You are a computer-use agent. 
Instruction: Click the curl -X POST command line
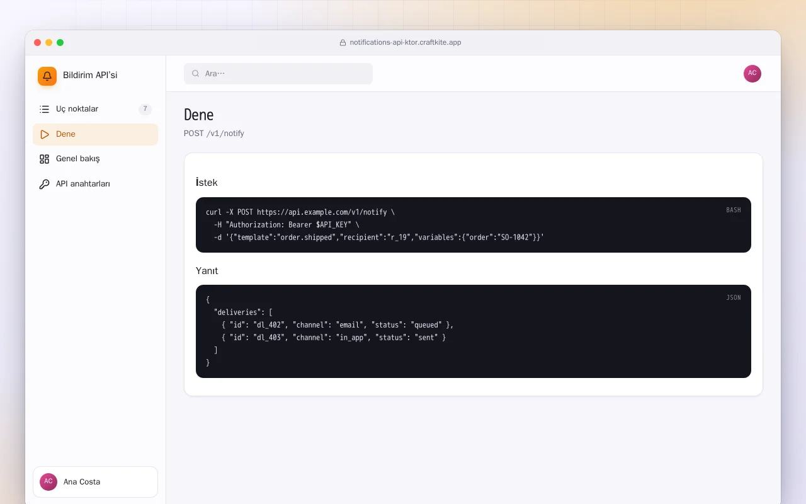click(x=300, y=212)
